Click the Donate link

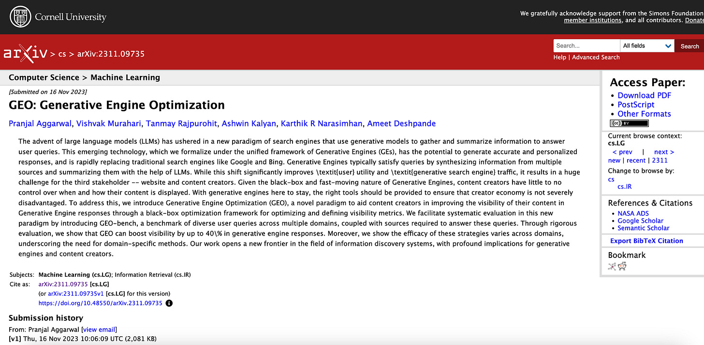point(694,20)
